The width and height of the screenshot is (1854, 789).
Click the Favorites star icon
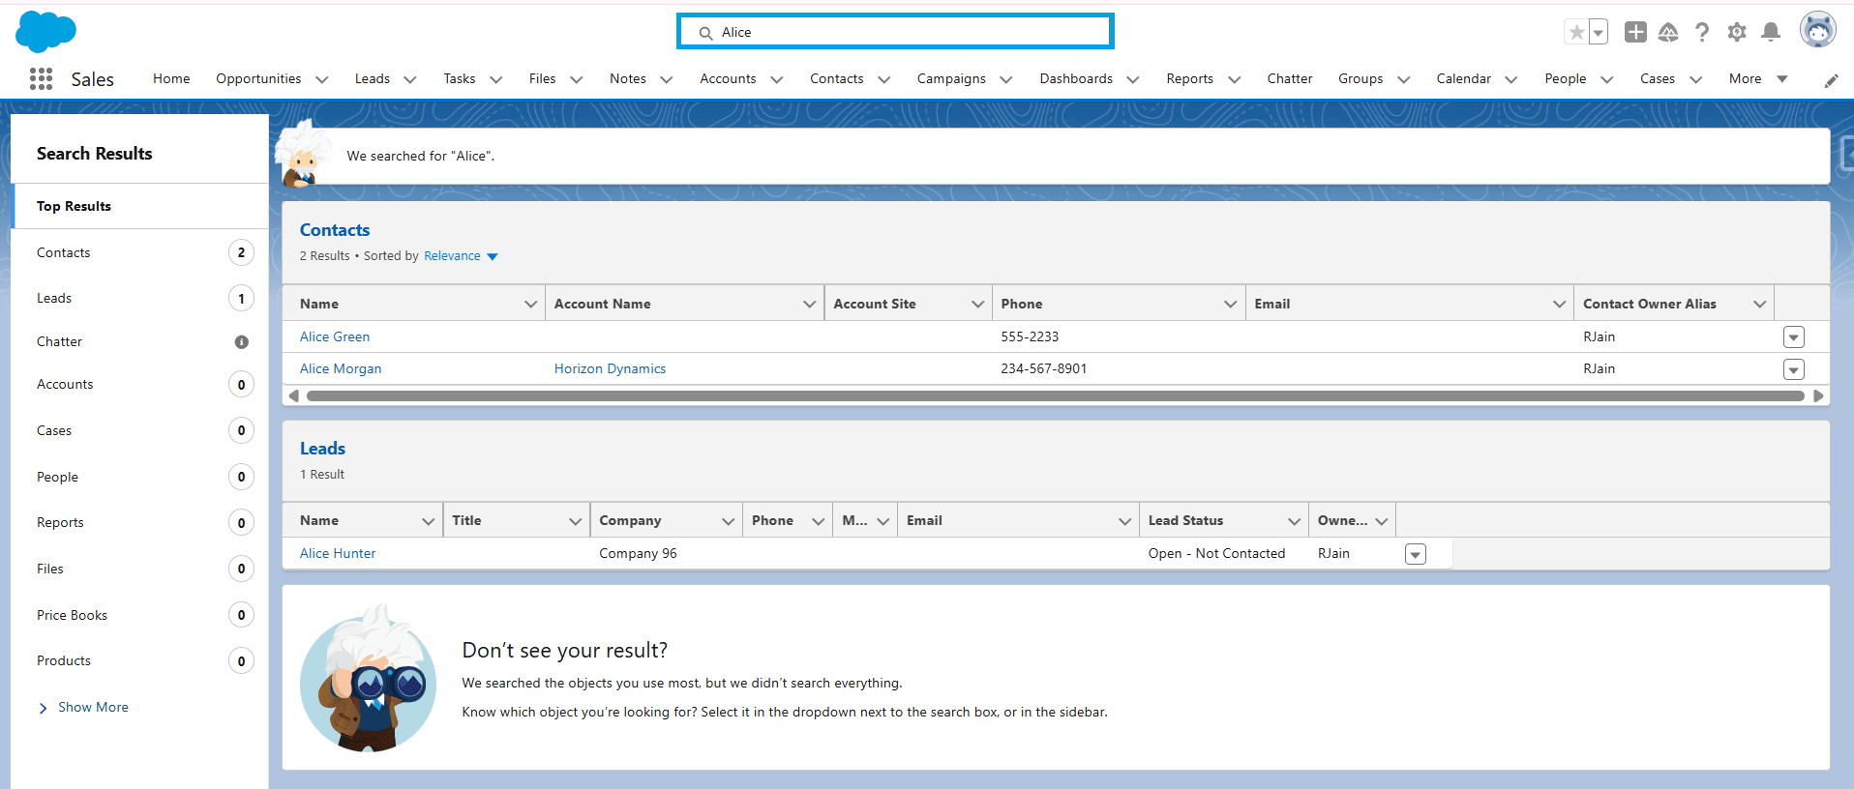tap(1576, 32)
